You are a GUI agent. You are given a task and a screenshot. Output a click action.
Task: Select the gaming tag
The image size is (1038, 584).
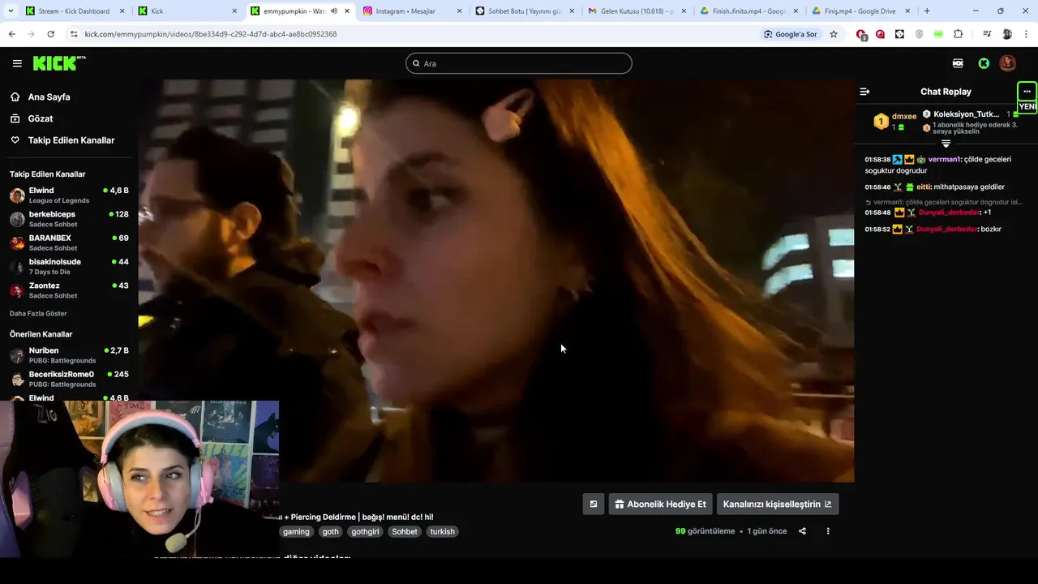(296, 531)
